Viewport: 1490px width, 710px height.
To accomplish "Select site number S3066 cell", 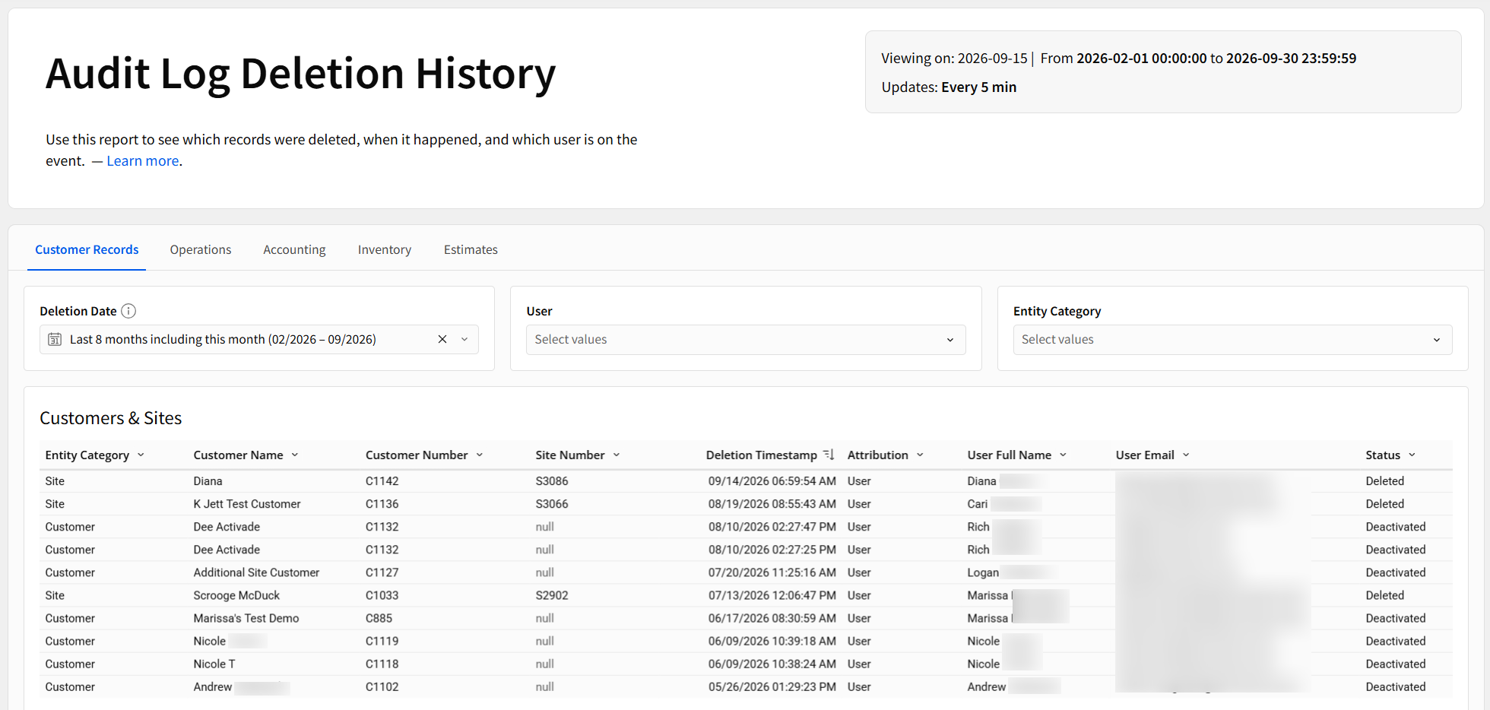I will [552, 504].
